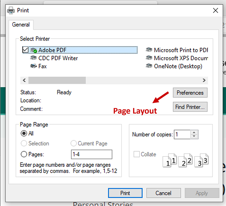
Task: Click inside the Pages range field
Action: coord(91,154)
